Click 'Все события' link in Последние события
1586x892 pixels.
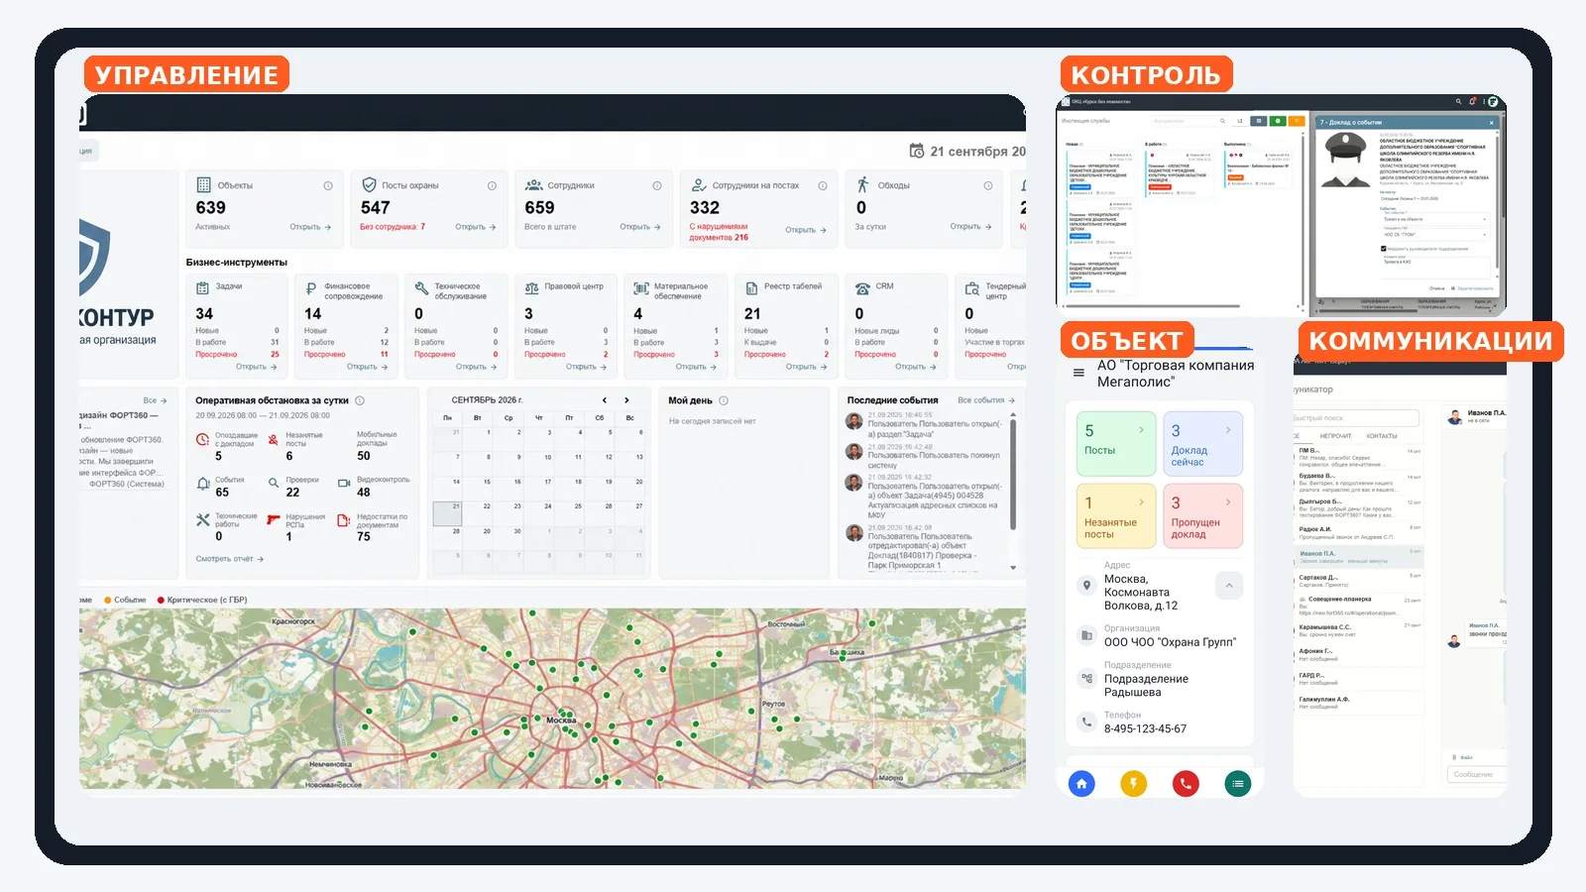point(986,400)
